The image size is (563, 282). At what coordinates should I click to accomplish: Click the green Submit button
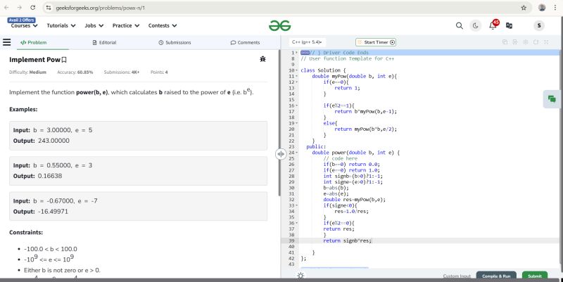click(x=534, y=276)
